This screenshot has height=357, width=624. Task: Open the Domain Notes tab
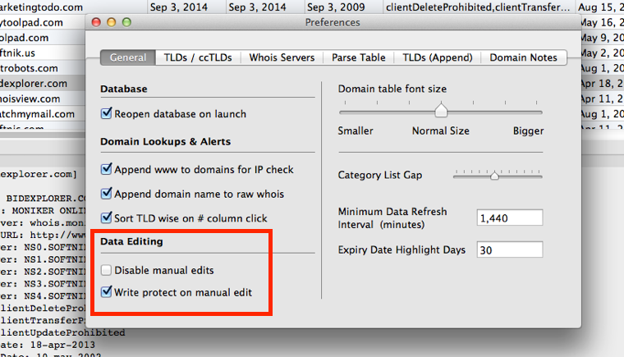tap(523, 57)
